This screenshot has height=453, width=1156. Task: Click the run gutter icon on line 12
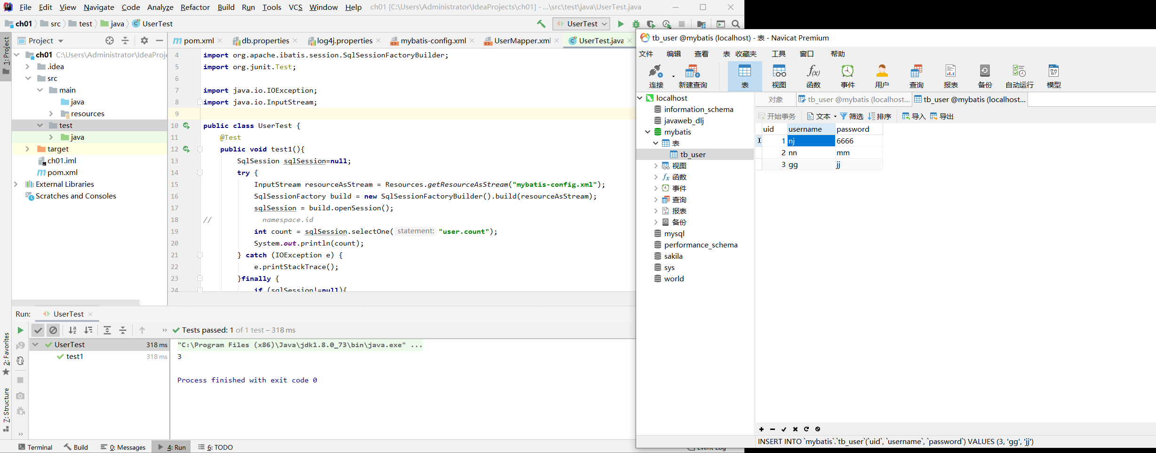(186, 149)
